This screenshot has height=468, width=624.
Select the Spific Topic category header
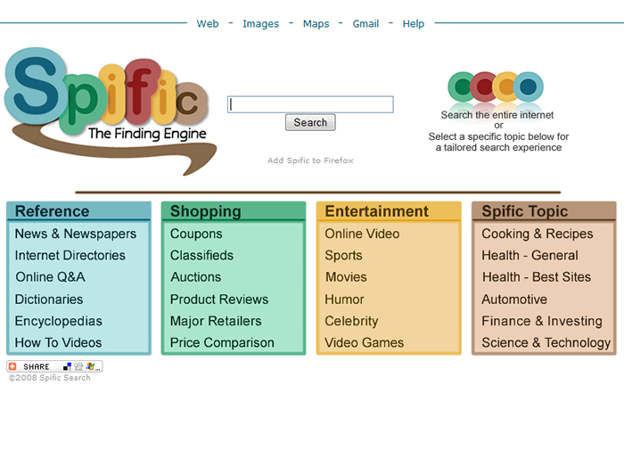524,211
